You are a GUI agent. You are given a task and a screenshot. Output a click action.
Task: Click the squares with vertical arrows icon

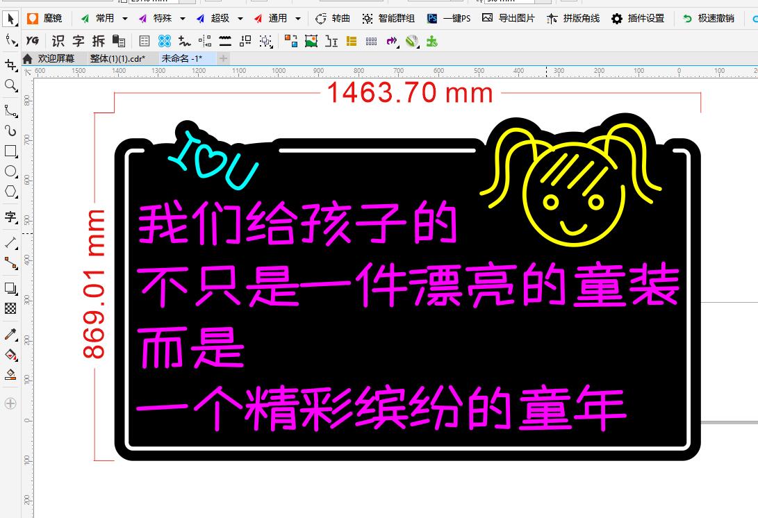[x=245, y=41]
